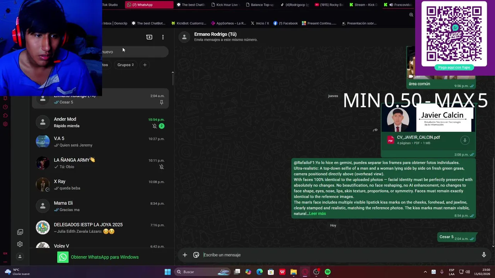
Task: Open the Windows Start menu
Action: 167,272
